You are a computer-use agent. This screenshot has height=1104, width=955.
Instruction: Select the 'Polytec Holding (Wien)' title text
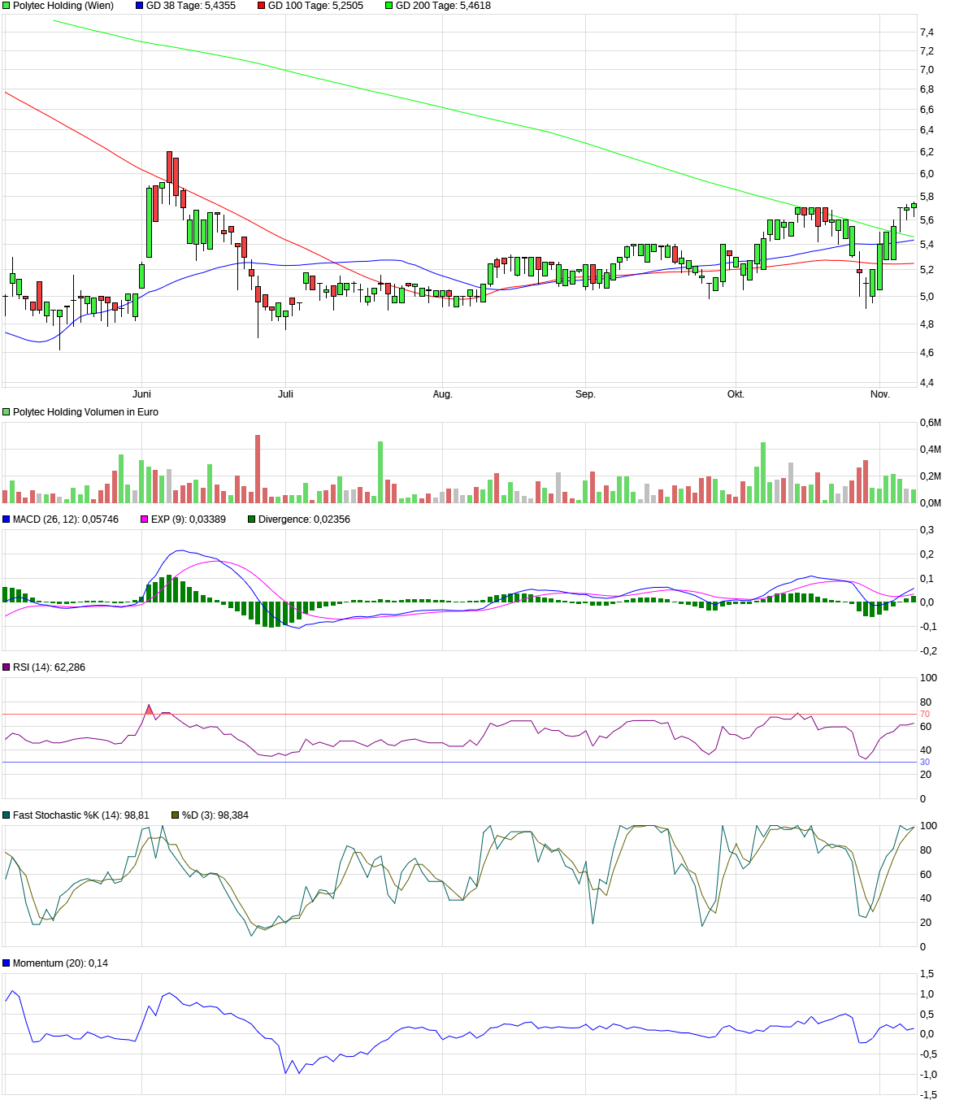pyautogui.click(x=63, y=6)
